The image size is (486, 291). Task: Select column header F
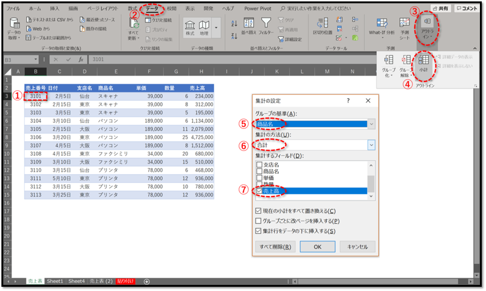click(149, 72)
